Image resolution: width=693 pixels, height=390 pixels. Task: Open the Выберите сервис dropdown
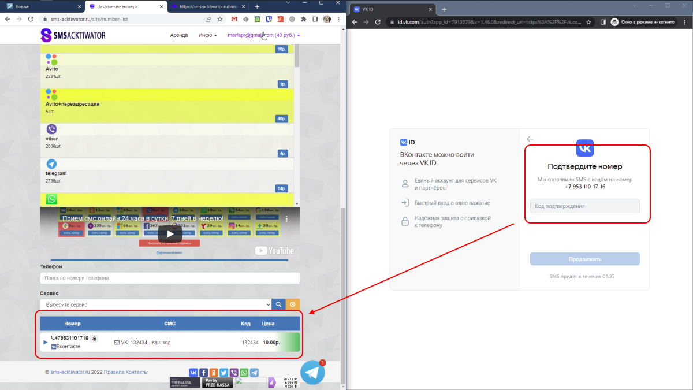[x=156, y=304]
